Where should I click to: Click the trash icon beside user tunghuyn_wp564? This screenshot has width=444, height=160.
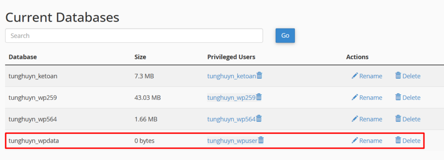point(259,118)
